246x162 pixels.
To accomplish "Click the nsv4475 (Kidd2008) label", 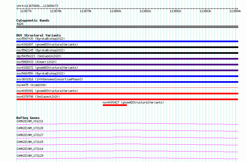I will click(x=32, y=85).
